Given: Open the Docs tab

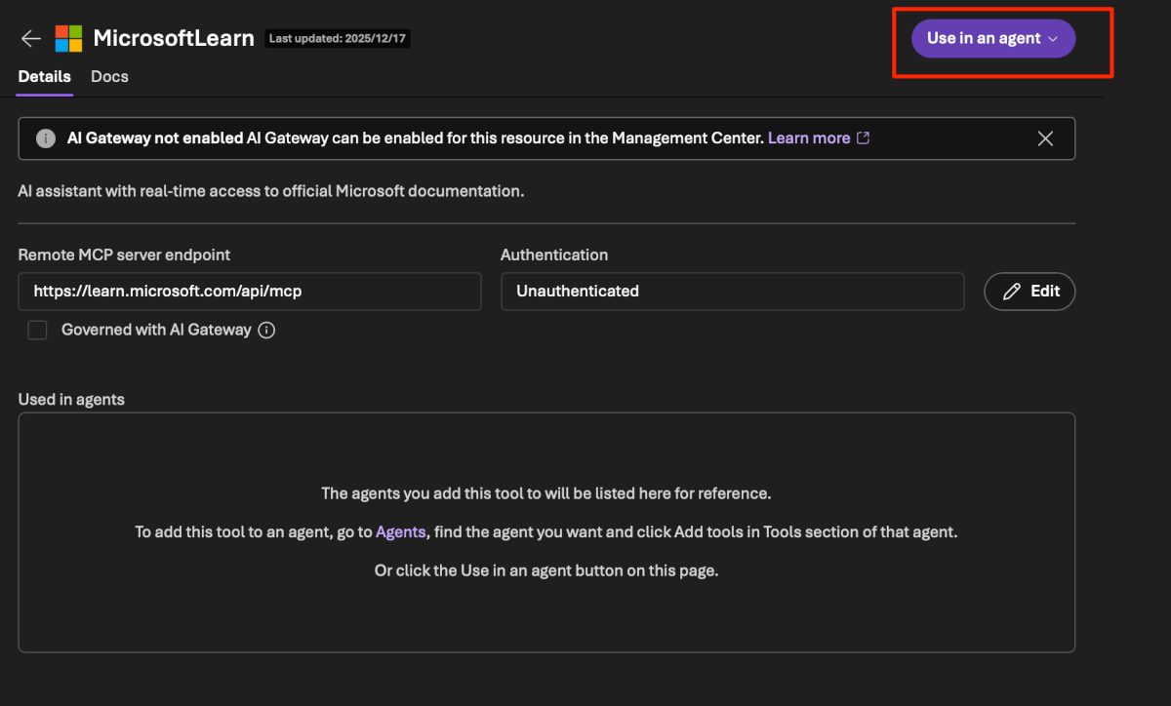Looking at the screenshot, I should tap(109, 76).
